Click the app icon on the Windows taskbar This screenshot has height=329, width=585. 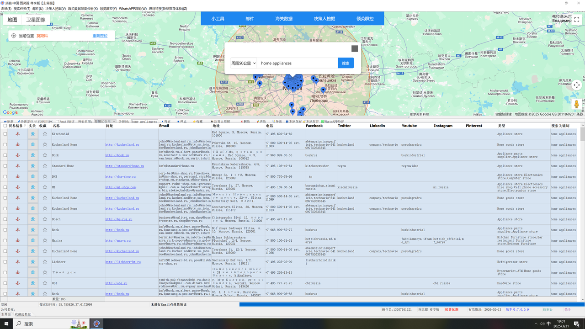tap(97, 324)
